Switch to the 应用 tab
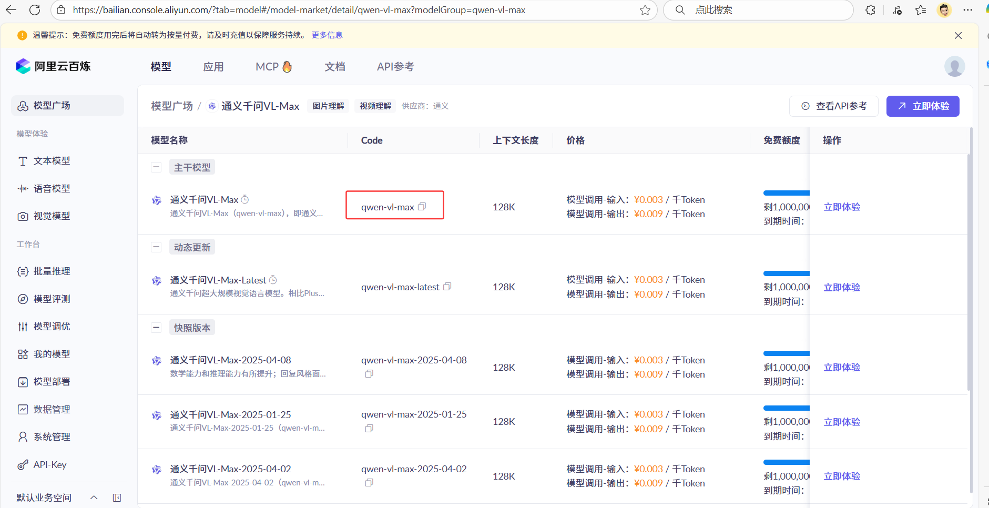 213,67
